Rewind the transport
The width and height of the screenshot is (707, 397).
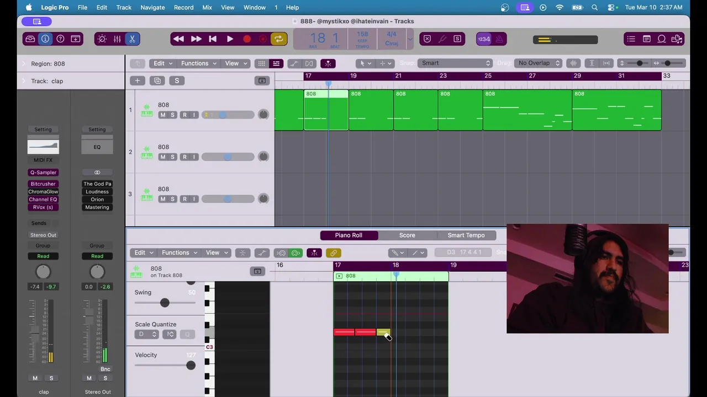pos(178,39)
